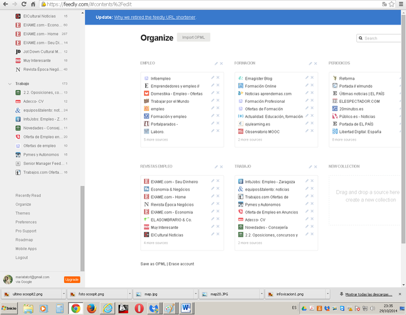Click the Erase account link
406x315 pixels.
point(181,264)
